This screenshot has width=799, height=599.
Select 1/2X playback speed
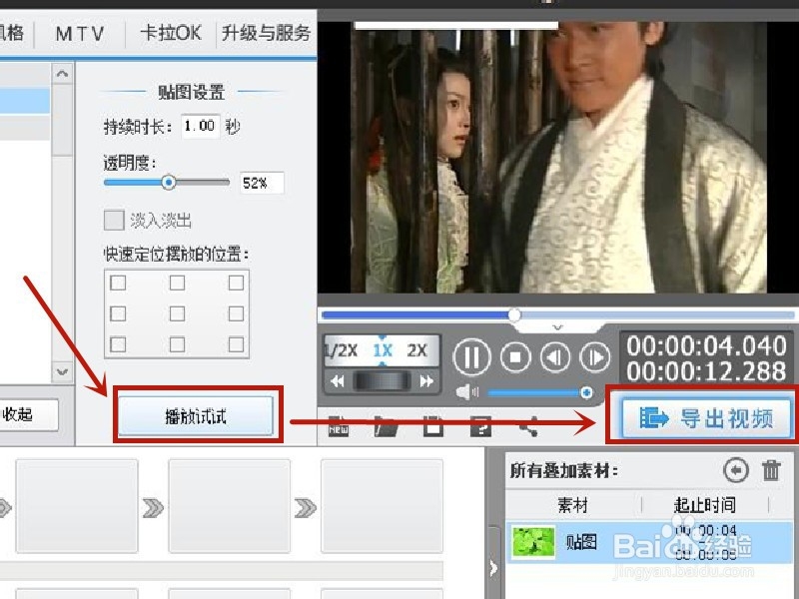[x=342, y=350]
